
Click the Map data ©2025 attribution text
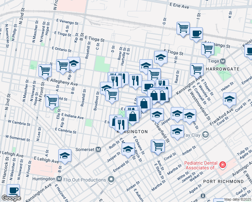[x=238, y=199]
